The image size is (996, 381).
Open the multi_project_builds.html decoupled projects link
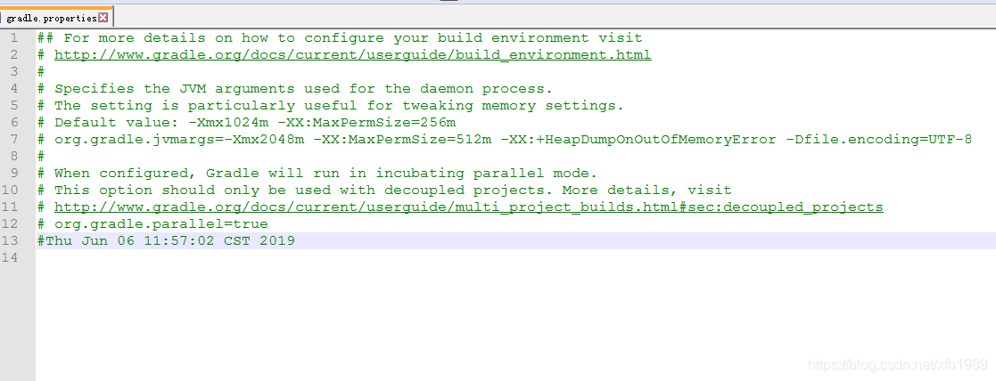[469, 207]
